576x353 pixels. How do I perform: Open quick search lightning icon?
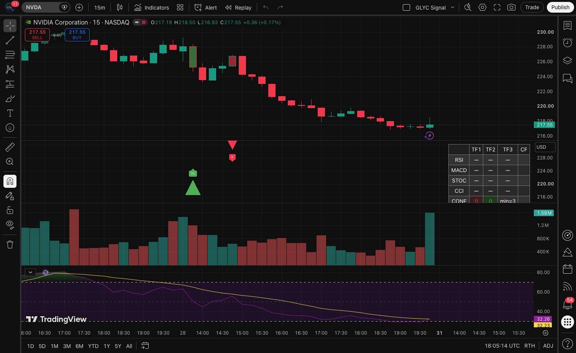click(468, 7)
